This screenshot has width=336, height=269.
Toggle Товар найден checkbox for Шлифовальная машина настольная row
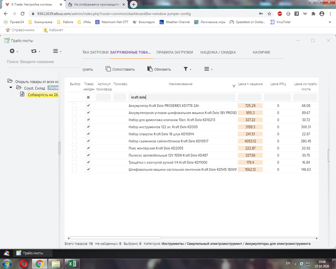pyautogui.click(x=88, y=169)
